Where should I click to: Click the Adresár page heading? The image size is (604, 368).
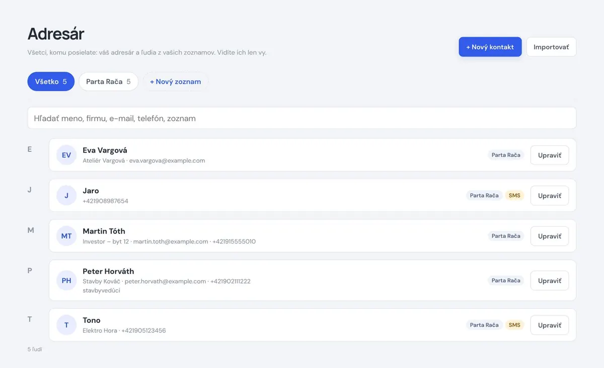click(x=56, y=34)
